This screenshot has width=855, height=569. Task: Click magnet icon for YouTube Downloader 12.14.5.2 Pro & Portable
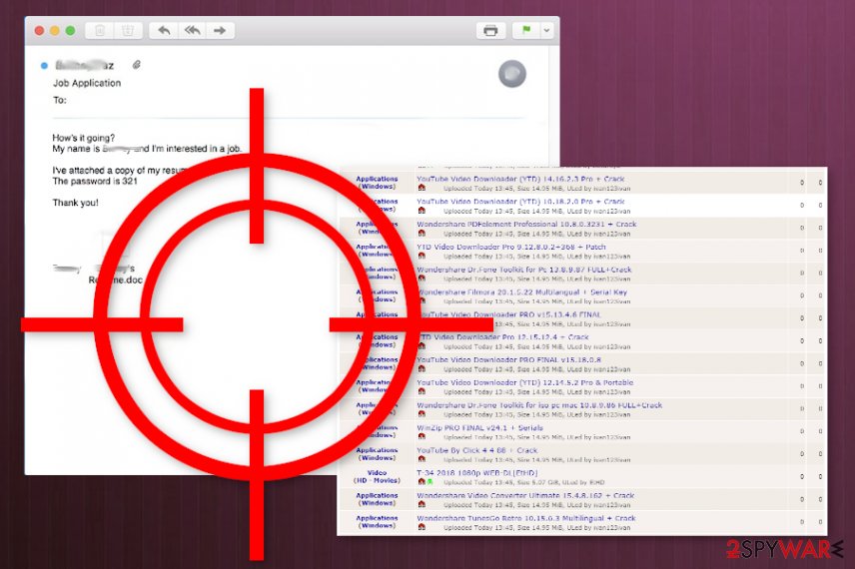click(422, 391)
